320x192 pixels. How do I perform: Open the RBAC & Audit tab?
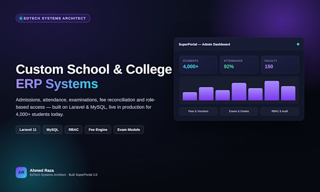(280, 111)
